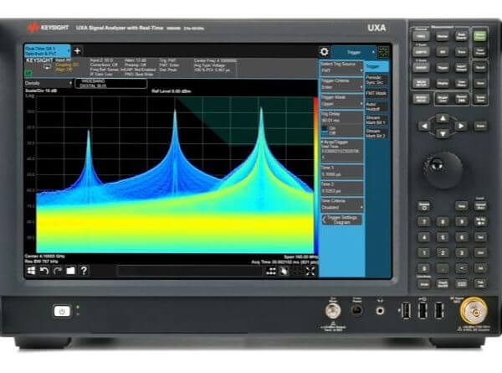Select the Real-Time SA Spectrum & PvT screen tab

pos(47,51)
